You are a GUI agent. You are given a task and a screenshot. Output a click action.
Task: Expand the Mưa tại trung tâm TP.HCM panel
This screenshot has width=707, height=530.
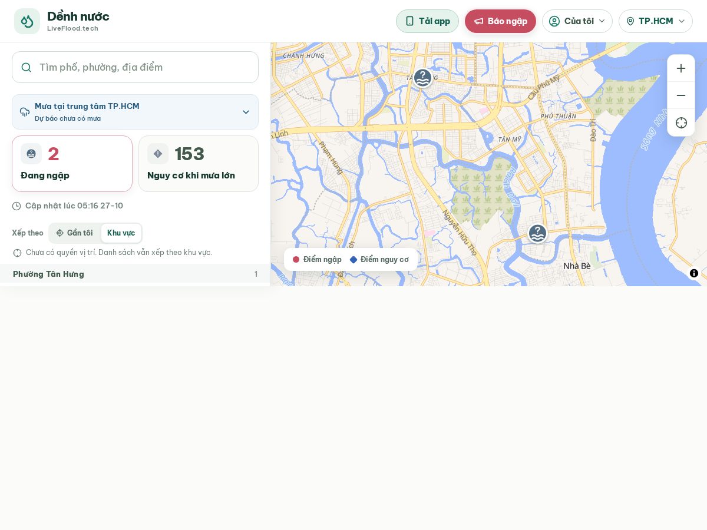pos(135,112)
